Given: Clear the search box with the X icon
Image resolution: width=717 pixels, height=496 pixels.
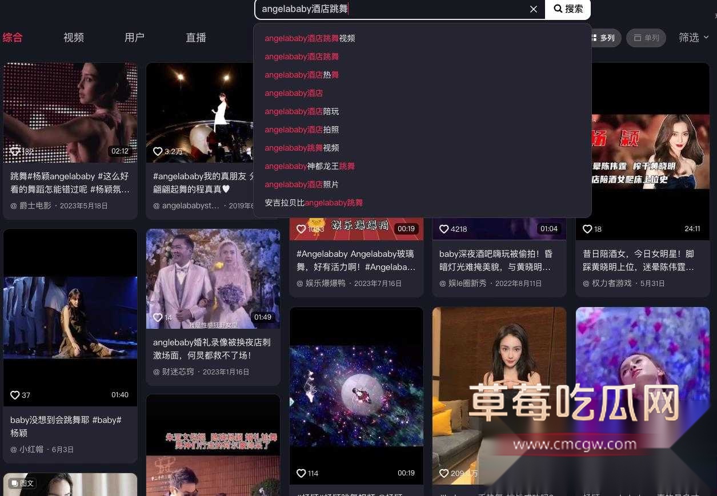Looking at the screenshot, I should pyautogui.click(x=533, y=9).
